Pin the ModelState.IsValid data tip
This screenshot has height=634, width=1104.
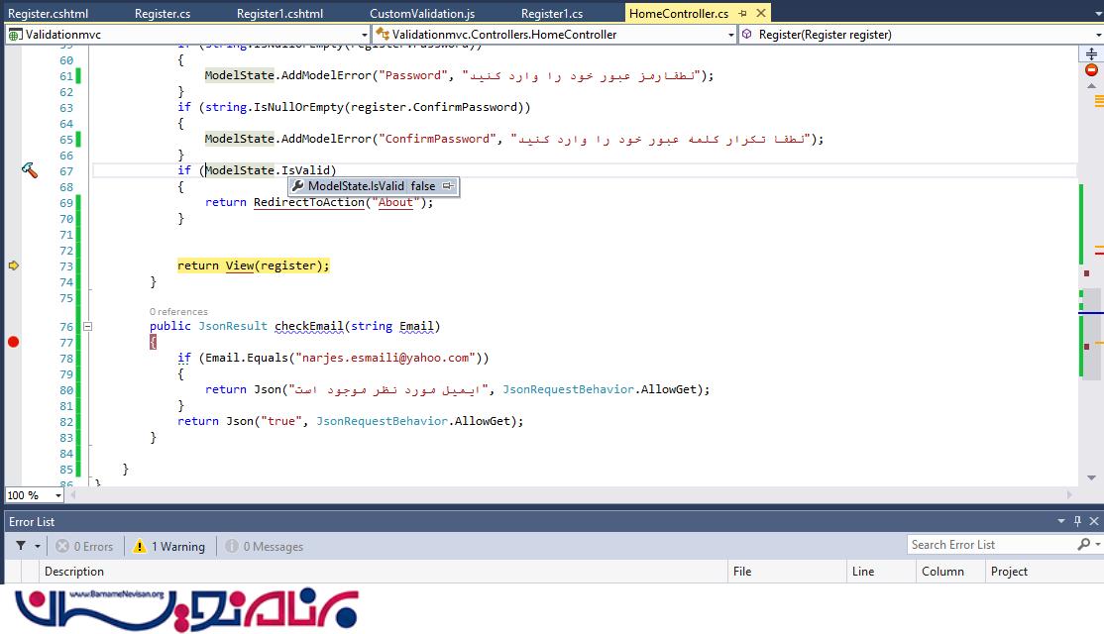448,186
